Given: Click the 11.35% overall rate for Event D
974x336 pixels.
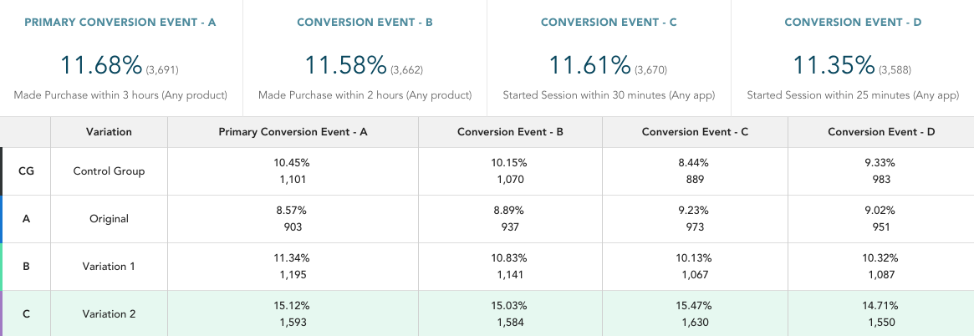Looking at the screenshot, I should coord(833,65).
